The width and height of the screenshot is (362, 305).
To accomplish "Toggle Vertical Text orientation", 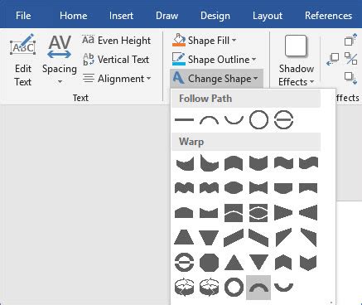I will pyautogui.click(x=116, y=60).
